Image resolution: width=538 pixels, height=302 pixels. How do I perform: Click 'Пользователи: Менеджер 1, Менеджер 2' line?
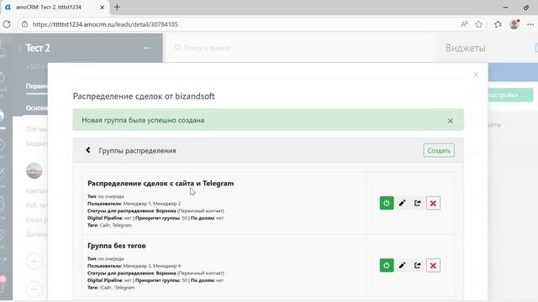coord(134,203)
